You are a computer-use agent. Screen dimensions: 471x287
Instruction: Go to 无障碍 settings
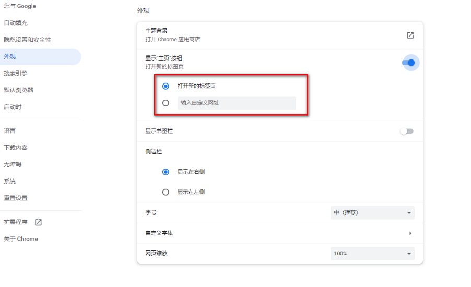[x=13, y=164]
